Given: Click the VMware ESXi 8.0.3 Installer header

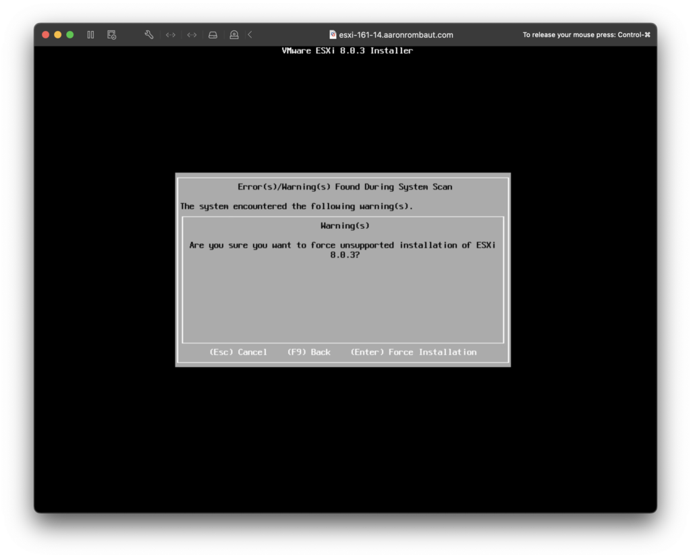Looking at the screenshot, I should (347, 51).
